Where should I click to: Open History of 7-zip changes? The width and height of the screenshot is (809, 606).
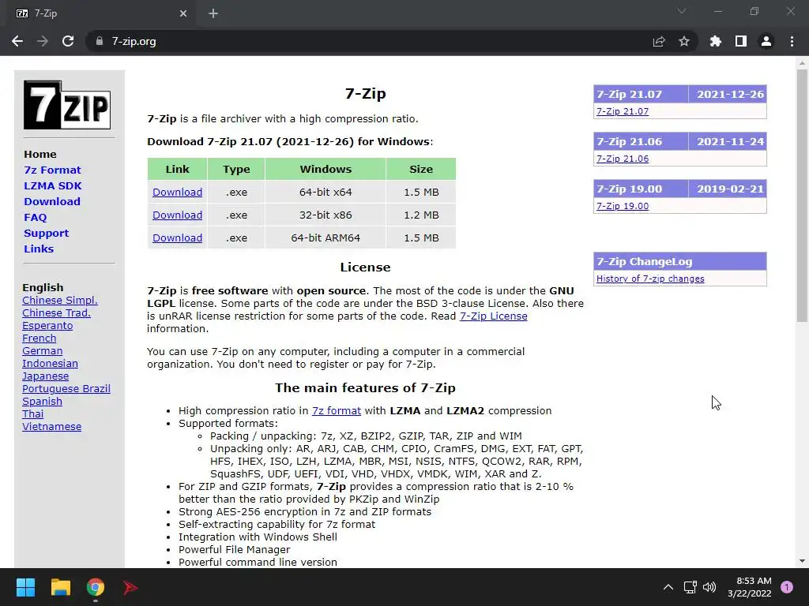coord(650,279)
